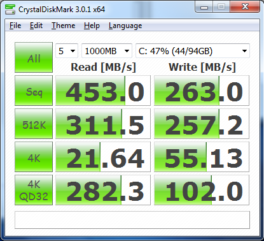Open the Help menu
Screen dimensions: 264x241
click(92, 26)
